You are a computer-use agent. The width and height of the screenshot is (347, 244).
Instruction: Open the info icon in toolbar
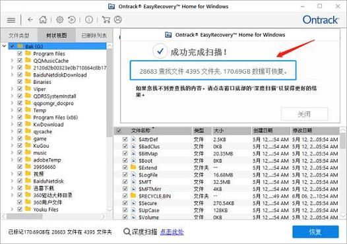(x=89, y=20)
